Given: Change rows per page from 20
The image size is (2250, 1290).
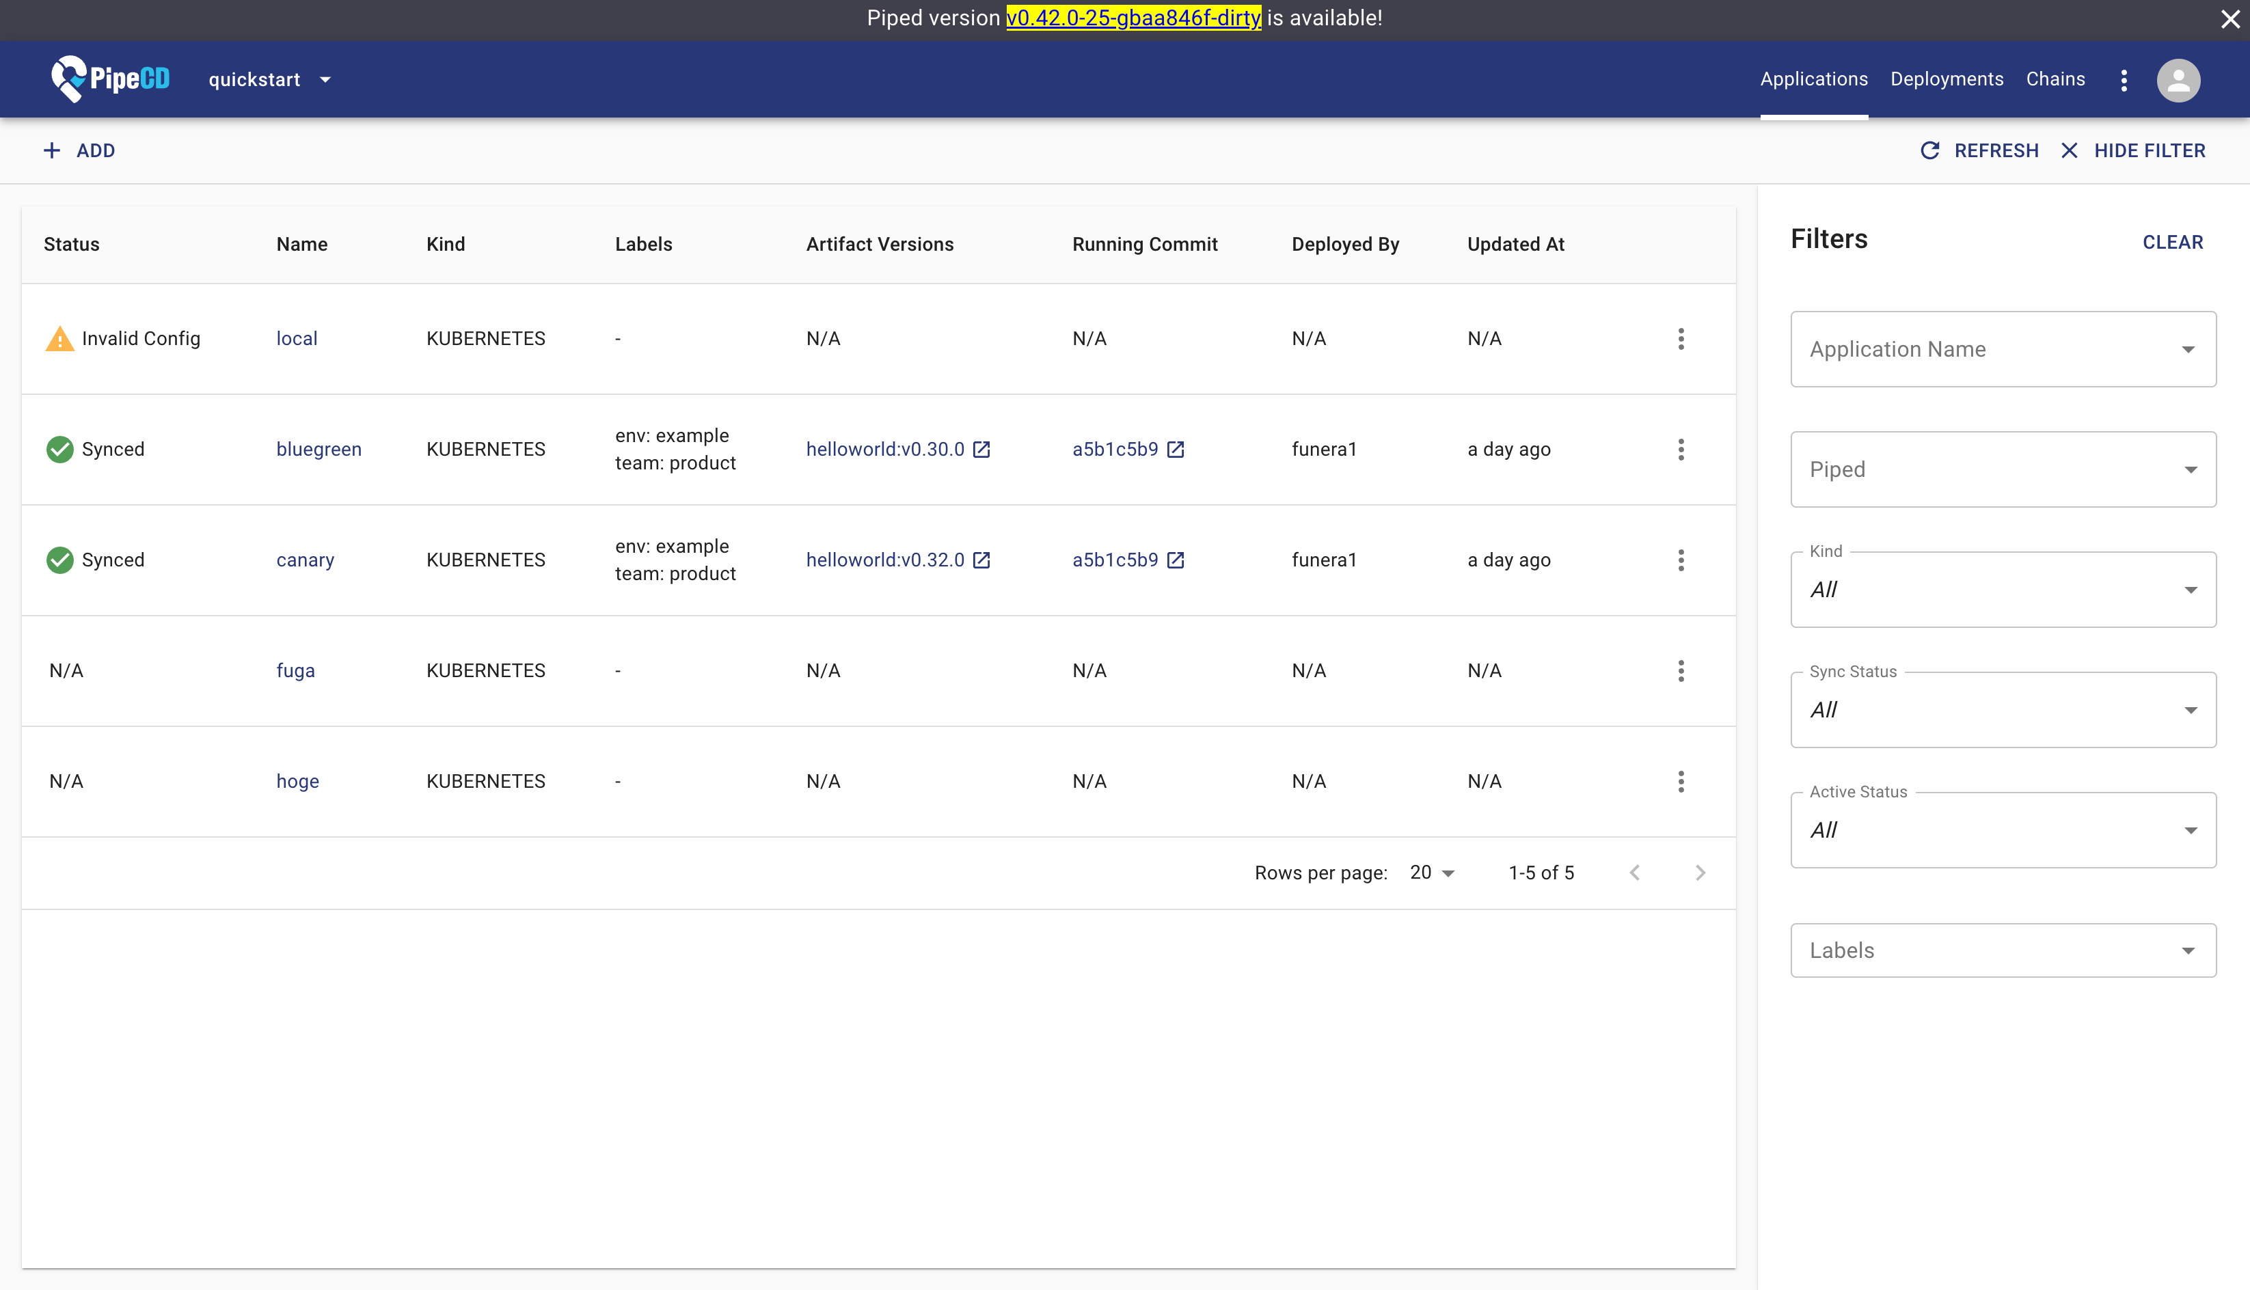Looking at the screenshot, I should click(x=1432, y=873).
